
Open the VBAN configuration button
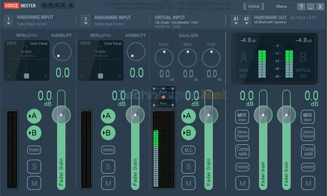tap(254, 6)
